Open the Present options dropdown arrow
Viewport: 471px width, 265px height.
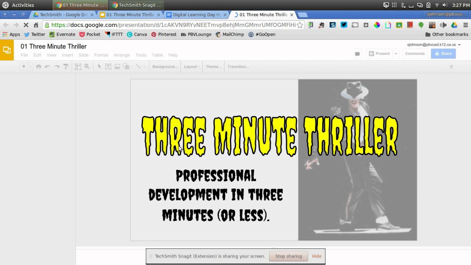(x=396, y=54)
